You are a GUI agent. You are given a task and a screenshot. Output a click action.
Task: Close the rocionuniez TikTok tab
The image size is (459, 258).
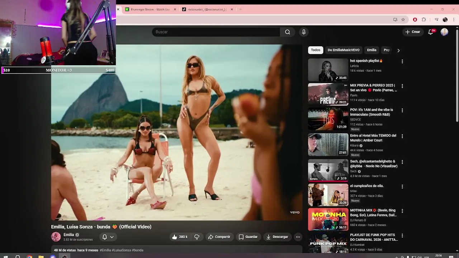tap(232, 9)
